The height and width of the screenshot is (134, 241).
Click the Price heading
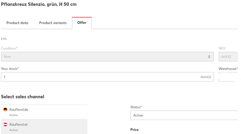[x=134, y=130]
